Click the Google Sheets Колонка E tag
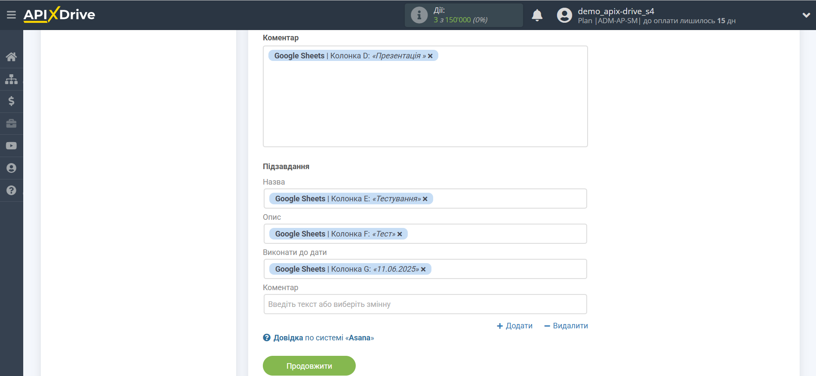Viewport: 816px width, 376px height. pos(351,199)
